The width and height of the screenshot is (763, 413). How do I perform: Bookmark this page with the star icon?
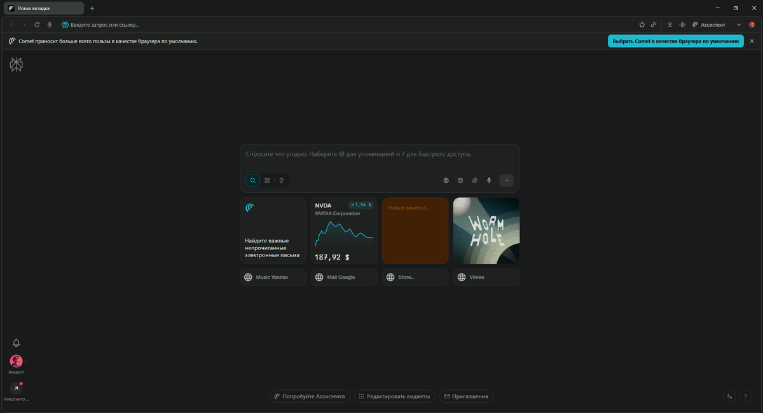point(642,25)
